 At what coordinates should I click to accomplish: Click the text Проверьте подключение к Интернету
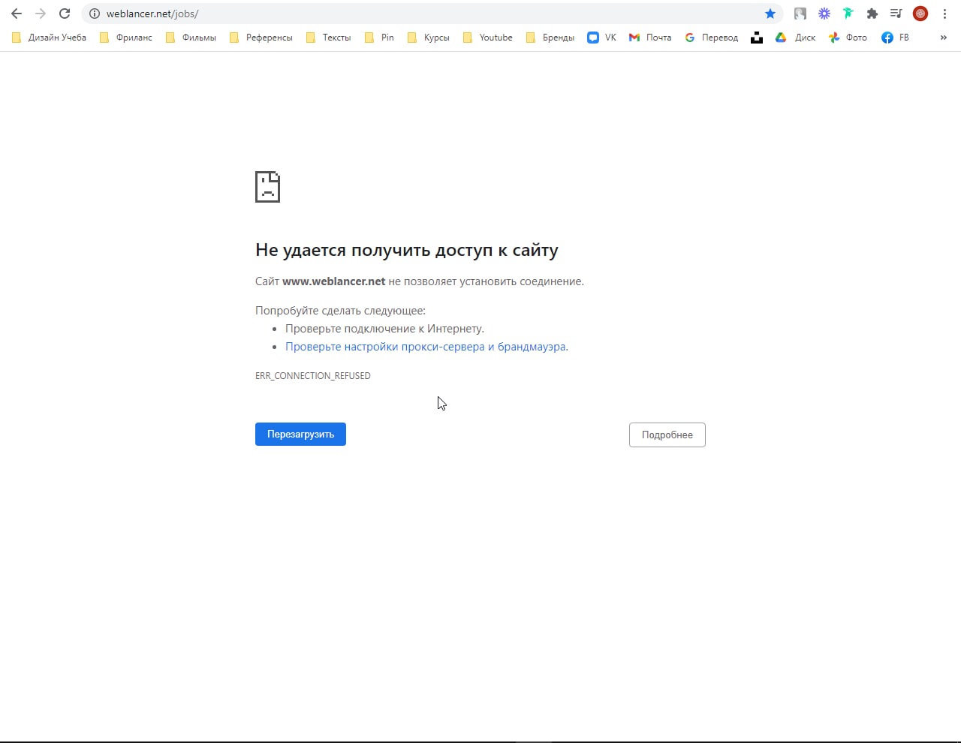tap(384, 329)
